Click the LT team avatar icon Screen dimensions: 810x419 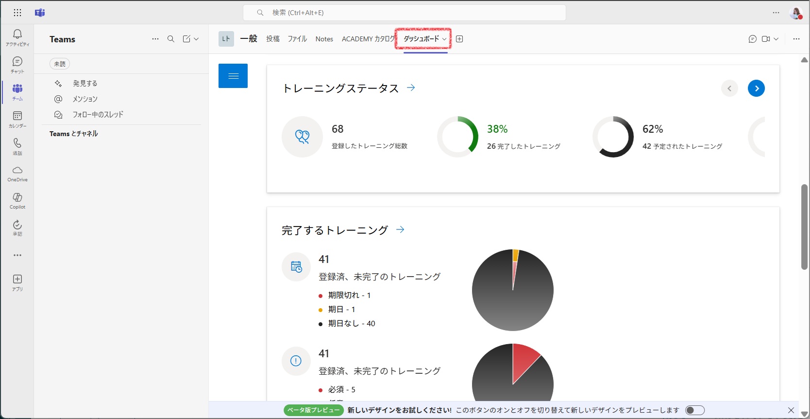[226, 39]
